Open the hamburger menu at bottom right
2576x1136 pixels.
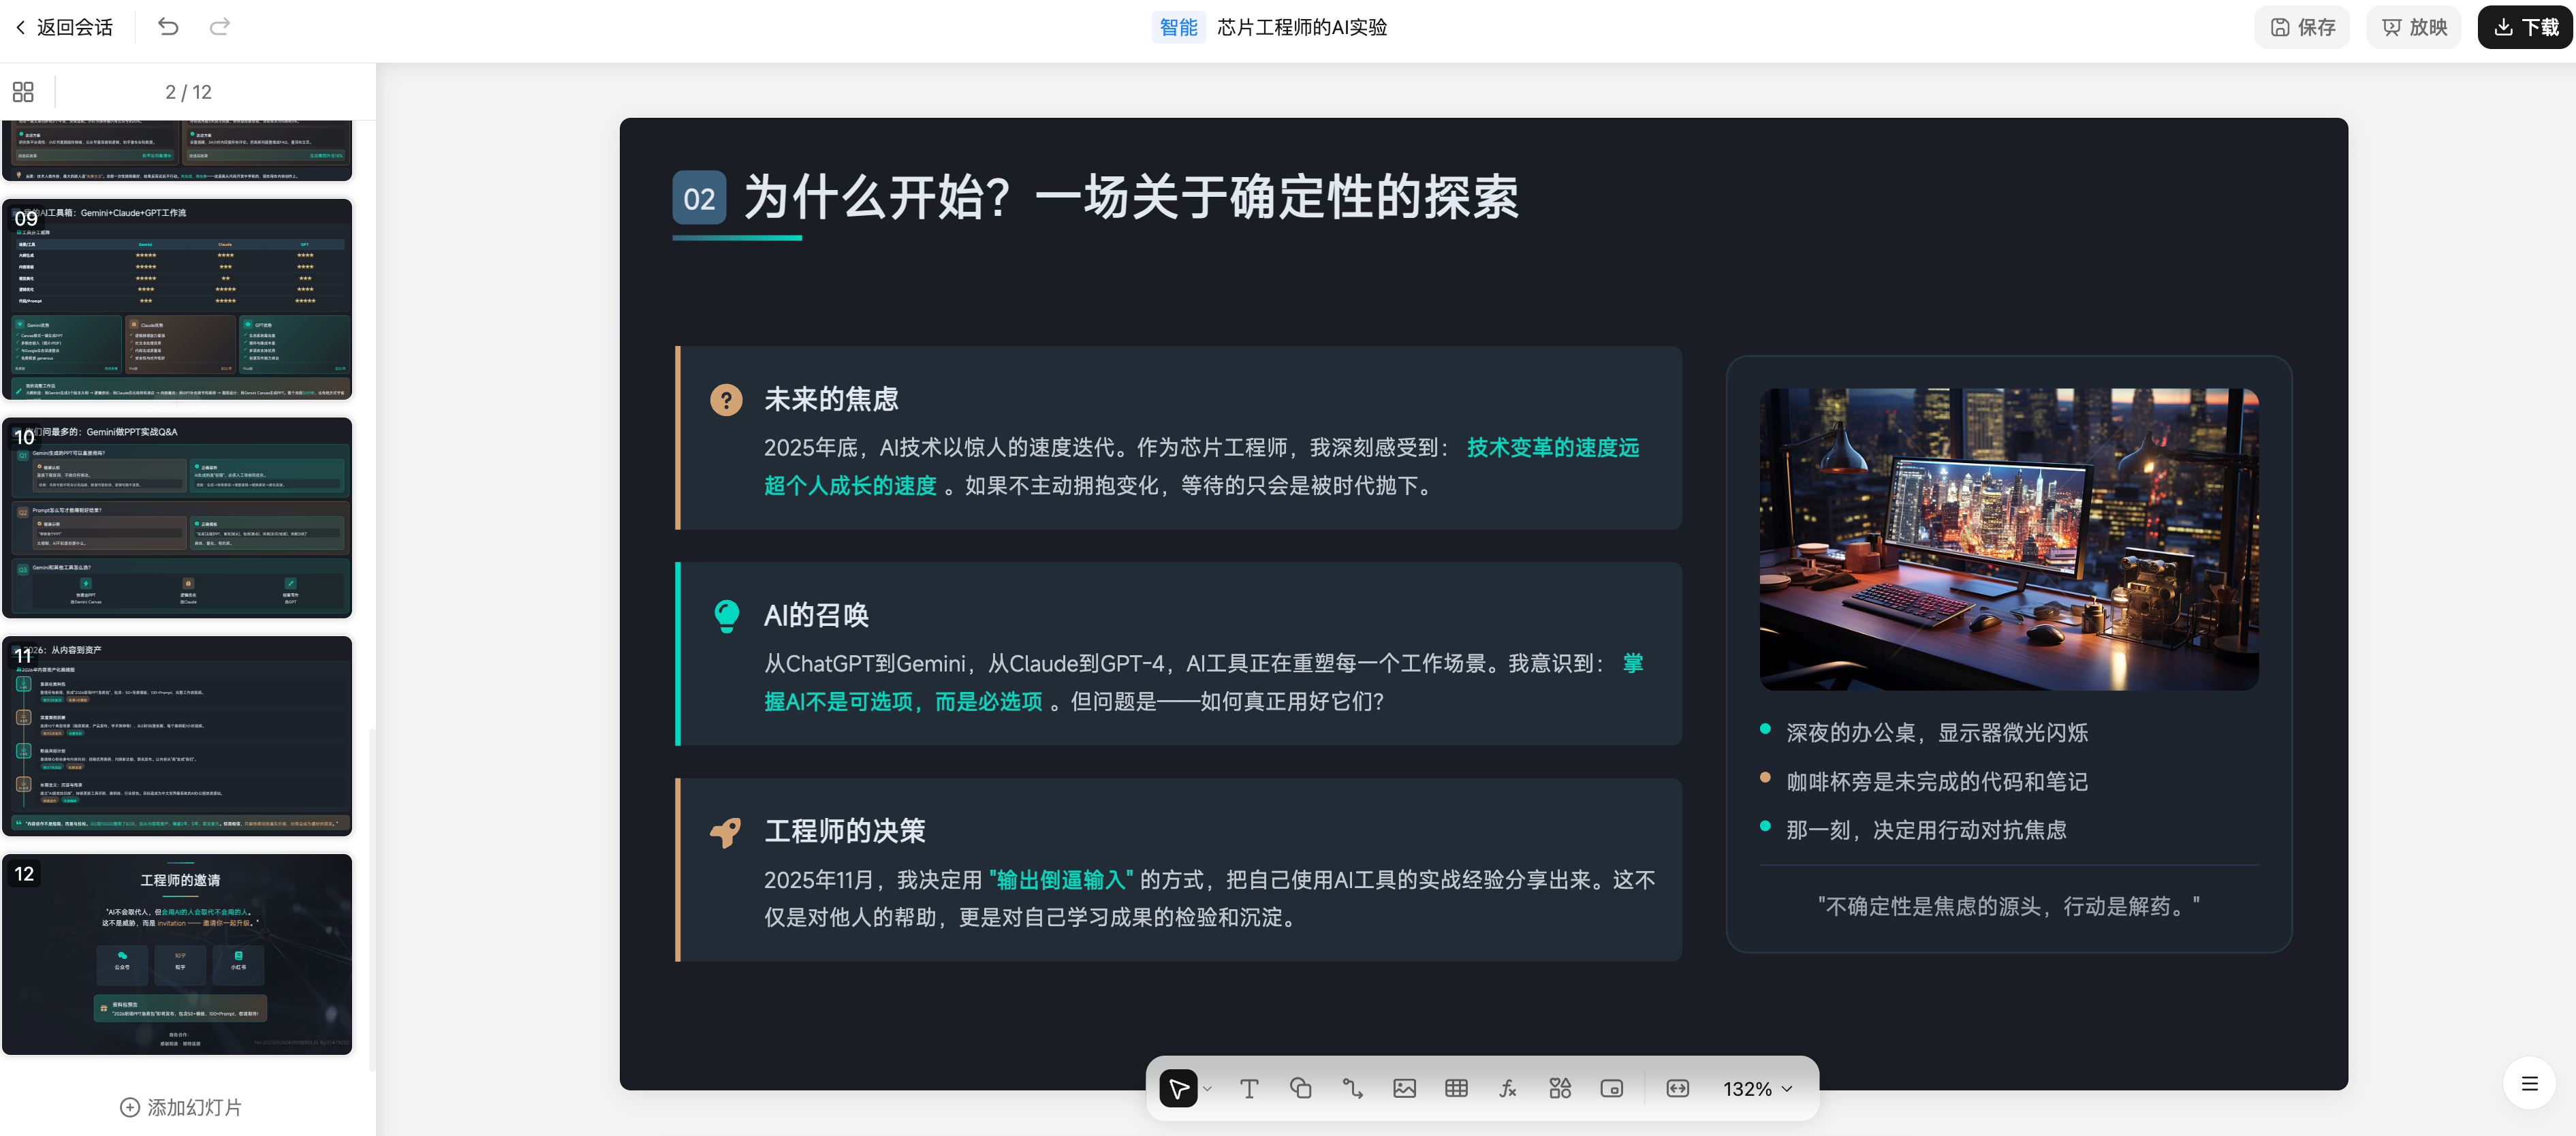click(2529, 1083)
